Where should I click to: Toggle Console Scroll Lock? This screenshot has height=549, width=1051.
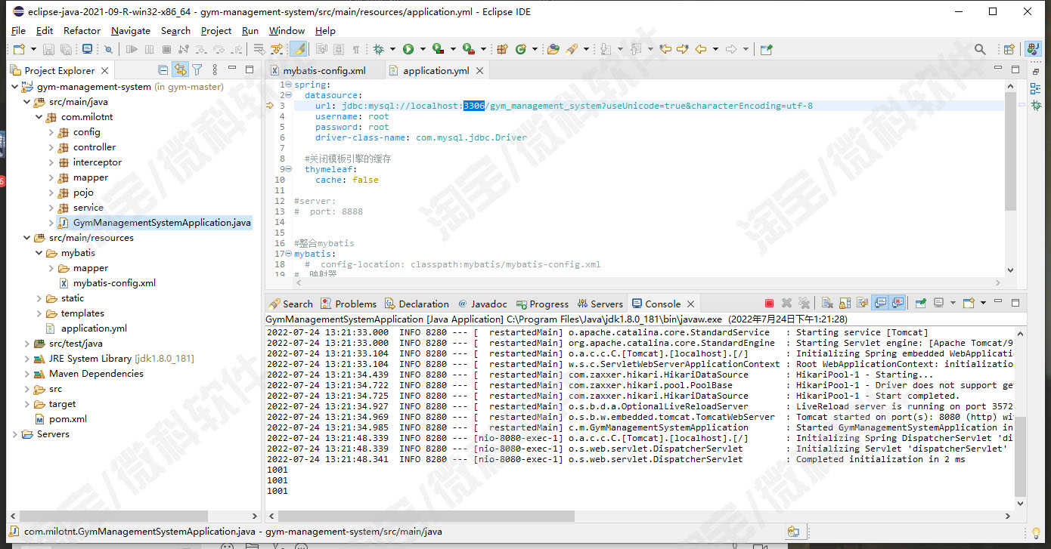[x=845, y=304]
